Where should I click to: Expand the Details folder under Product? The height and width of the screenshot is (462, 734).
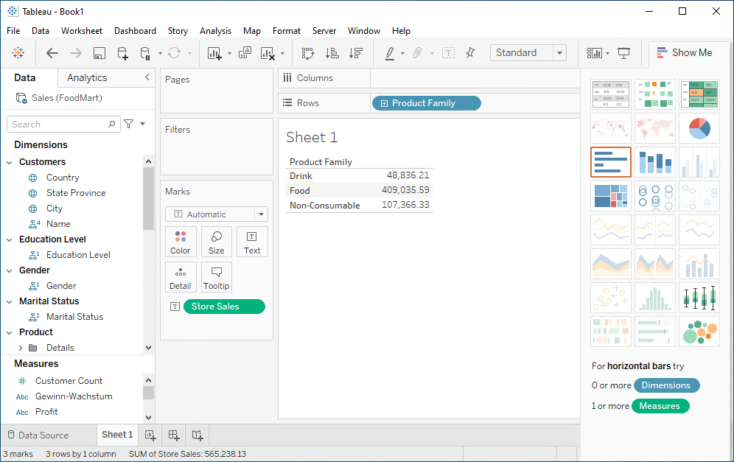[20, 348]
